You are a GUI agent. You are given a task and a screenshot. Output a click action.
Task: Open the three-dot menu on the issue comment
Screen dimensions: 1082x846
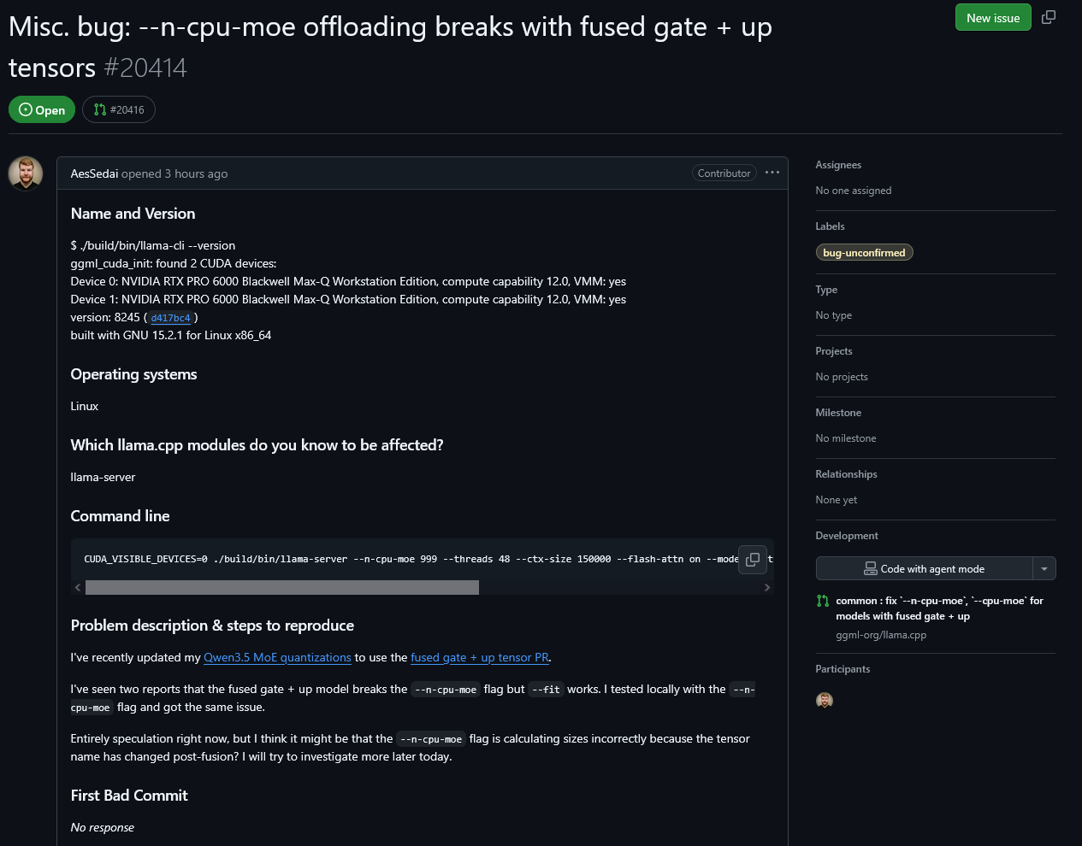point(772,173)
